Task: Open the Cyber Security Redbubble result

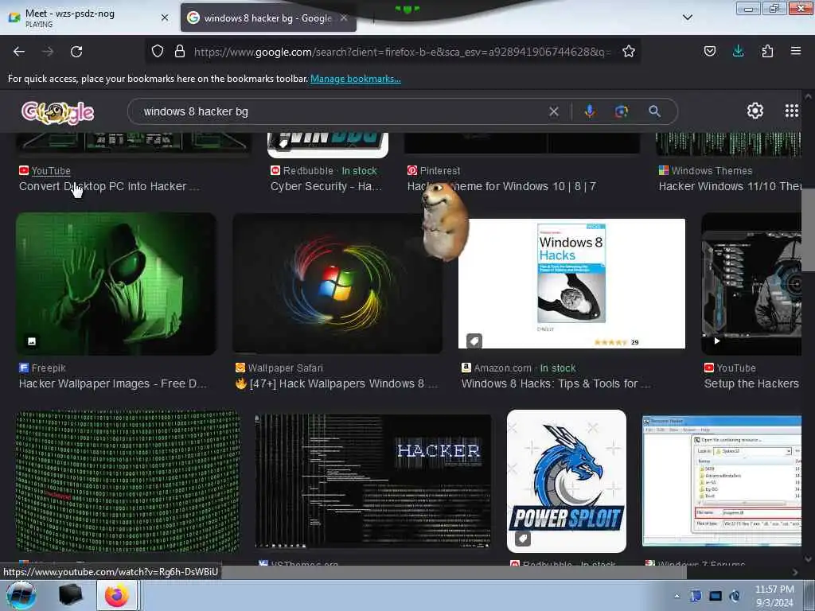Action: 326,186
